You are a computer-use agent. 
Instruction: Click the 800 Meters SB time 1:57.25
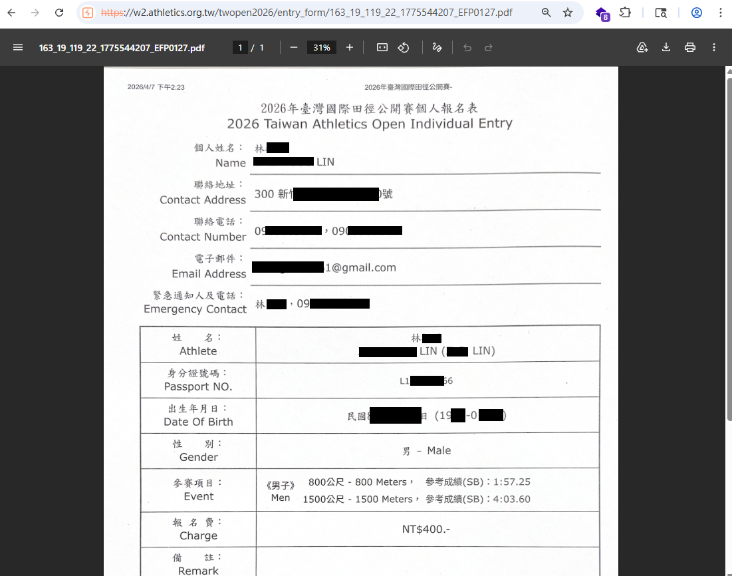(x=512, y=482)
